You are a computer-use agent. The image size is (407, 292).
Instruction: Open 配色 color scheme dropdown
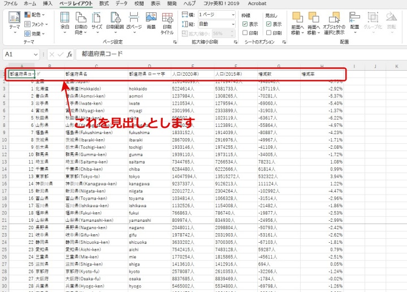[x=34, y=15]
